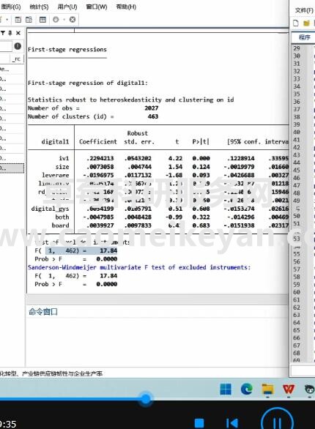Click the history panel search field

[x=6, y=46]
